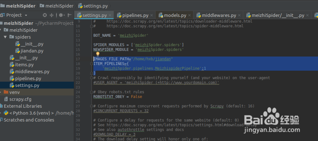Click the scroll-from-source target icon

coord(45,15)
